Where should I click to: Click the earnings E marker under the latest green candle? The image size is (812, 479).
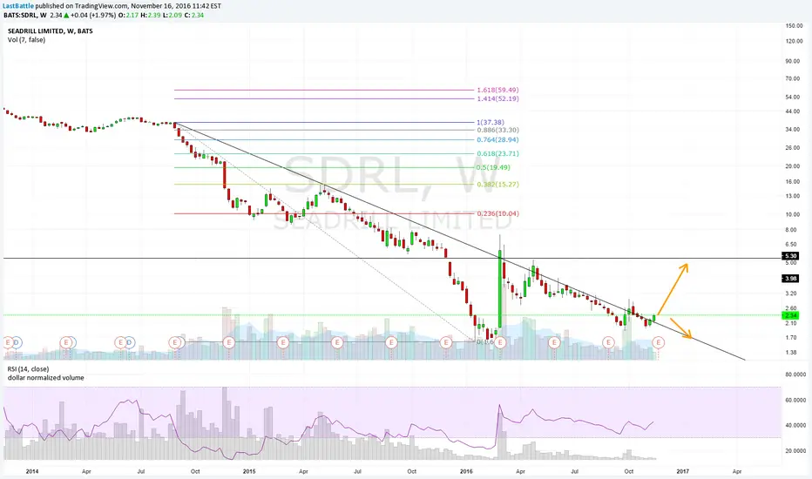[658, 342]
